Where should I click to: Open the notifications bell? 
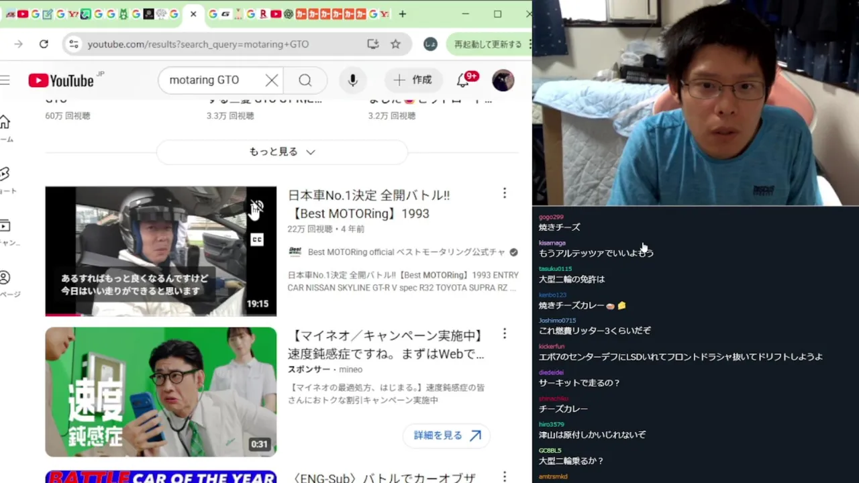point(463,80)
